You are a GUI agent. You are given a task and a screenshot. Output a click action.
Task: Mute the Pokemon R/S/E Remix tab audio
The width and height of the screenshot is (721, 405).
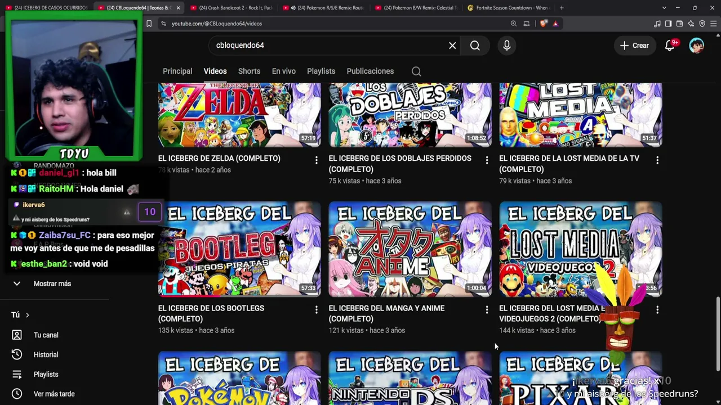click(x=293, y=8)
